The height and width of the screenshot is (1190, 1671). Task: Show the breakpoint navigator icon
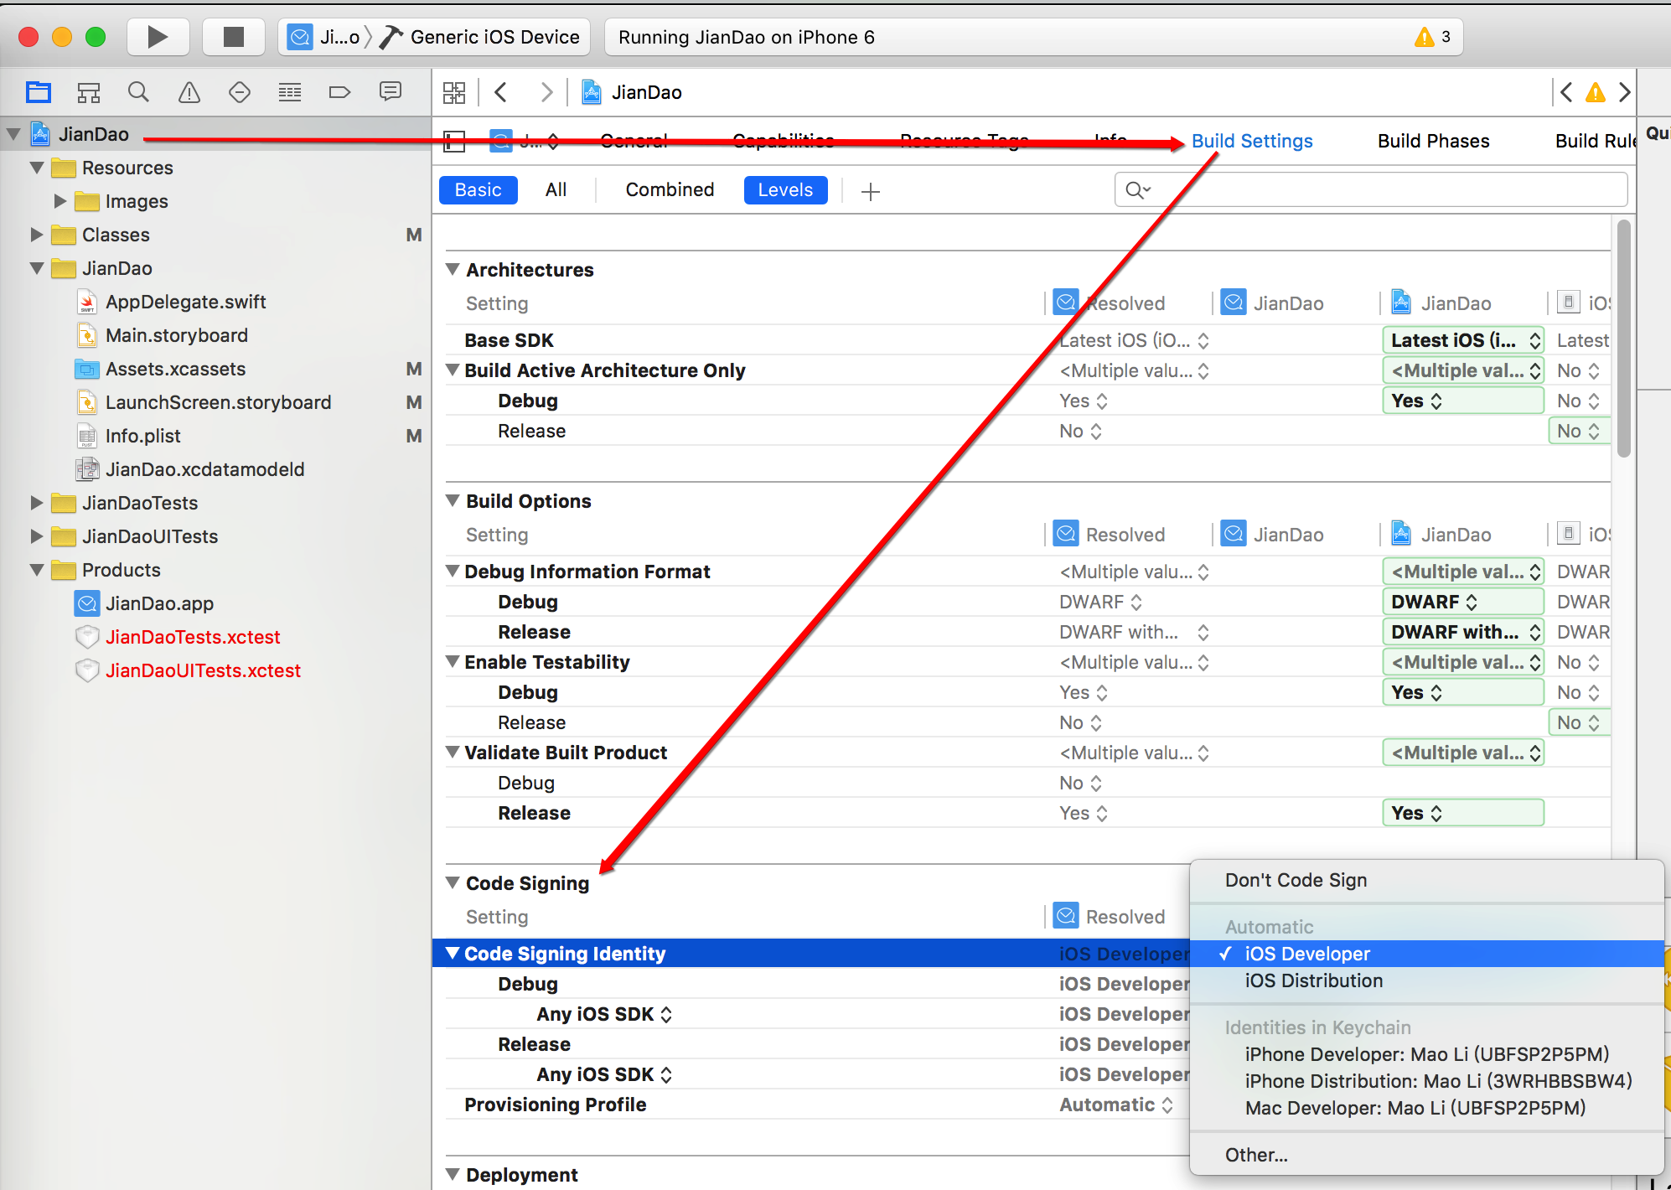pyautogui.click(x=339, y=92)
